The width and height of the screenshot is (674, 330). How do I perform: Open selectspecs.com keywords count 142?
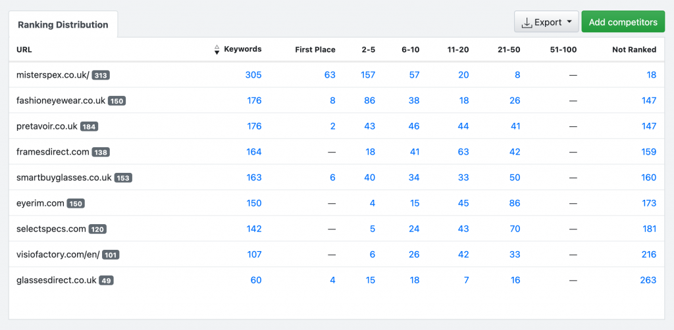pyautogui.click(x=253, y=229)
